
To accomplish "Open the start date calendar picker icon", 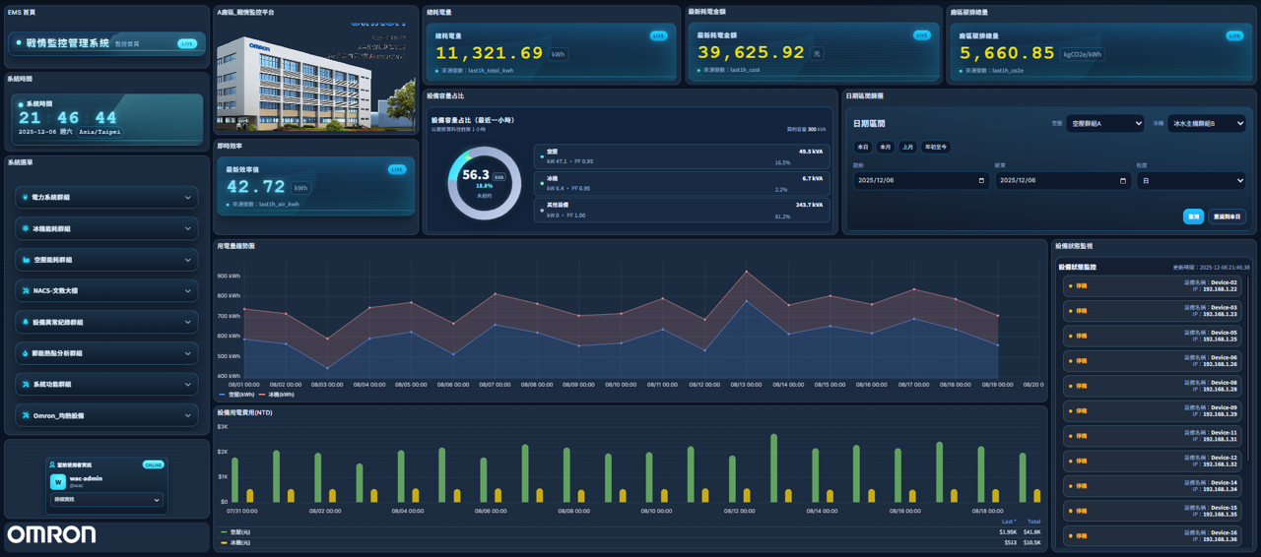I will tap(981, 181).
